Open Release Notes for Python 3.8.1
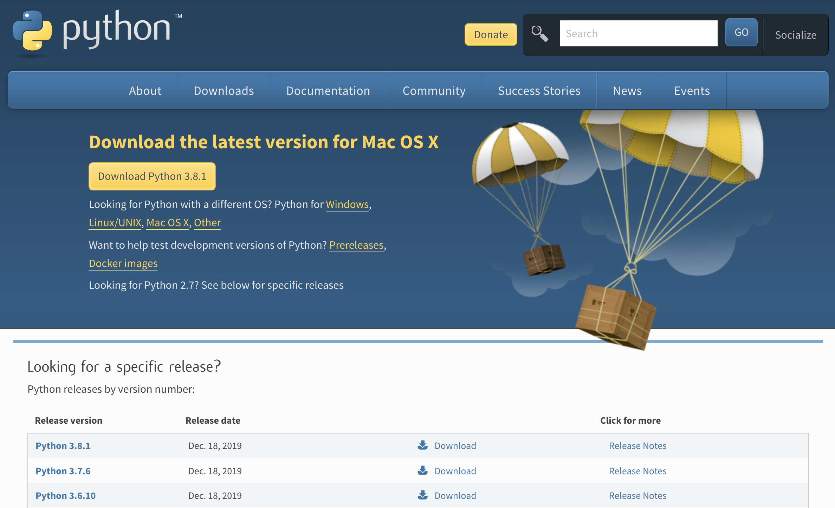Screen dimensions: 835x508 [x=637, y=446]
